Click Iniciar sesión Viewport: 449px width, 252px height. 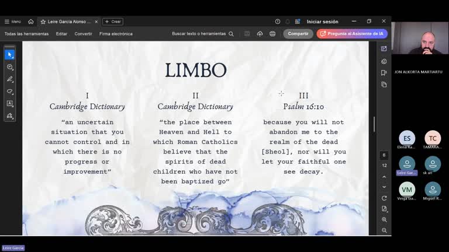323,22
